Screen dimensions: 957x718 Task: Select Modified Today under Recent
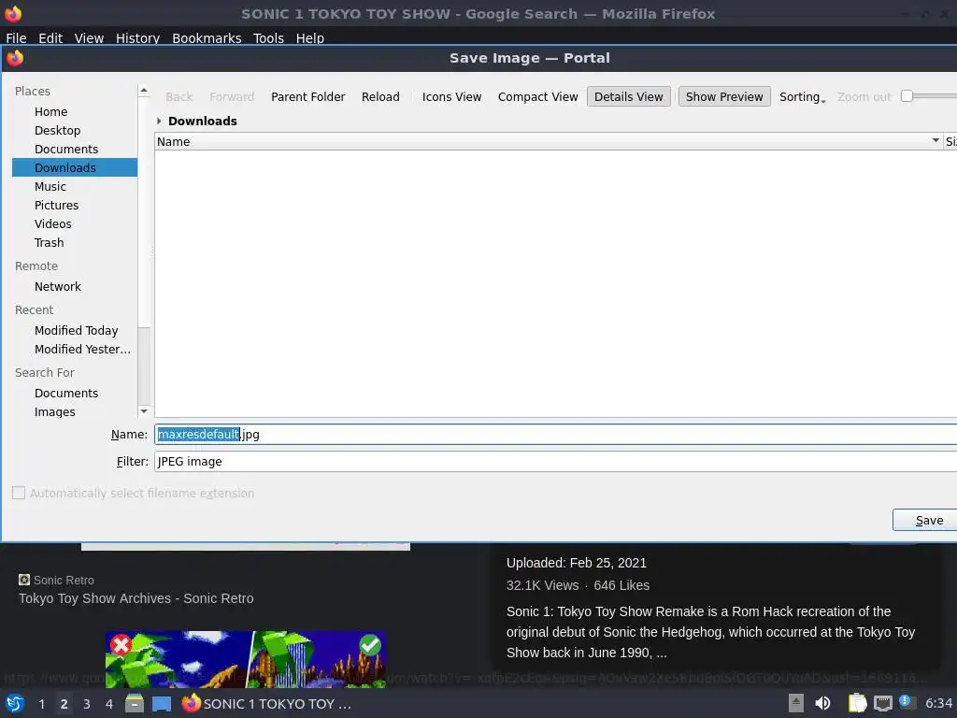pyautogui.click(x=75, y=330)
